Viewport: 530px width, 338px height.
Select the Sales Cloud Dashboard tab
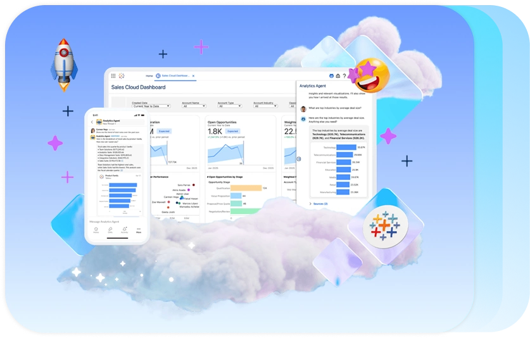click(x=173, y=76)
